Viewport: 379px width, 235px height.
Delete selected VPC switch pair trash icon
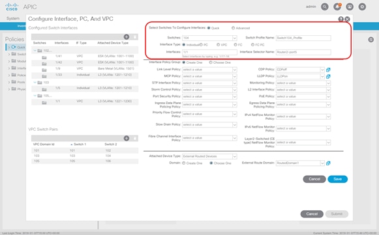135,138
